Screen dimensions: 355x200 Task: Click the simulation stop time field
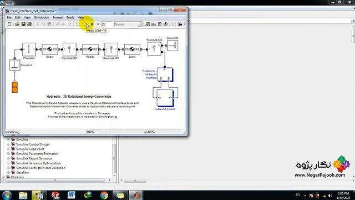[x=106, y=24]
